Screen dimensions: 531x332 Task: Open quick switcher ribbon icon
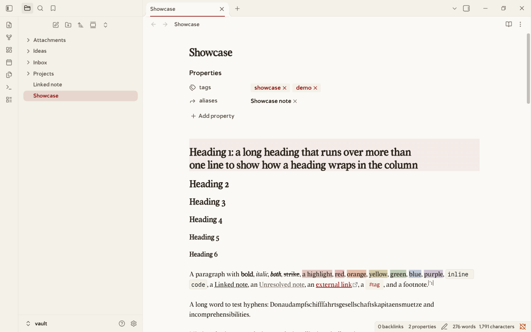(x=9, y=25)
